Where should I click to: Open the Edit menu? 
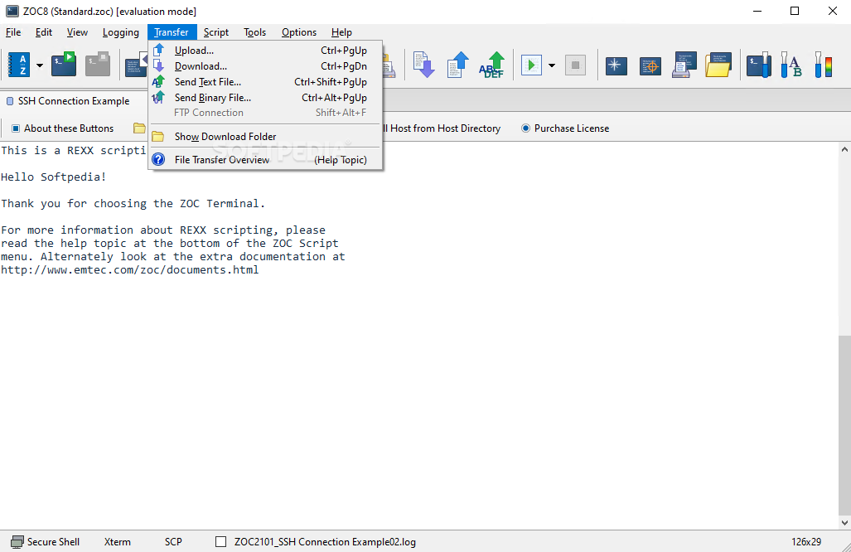[44, 32]
